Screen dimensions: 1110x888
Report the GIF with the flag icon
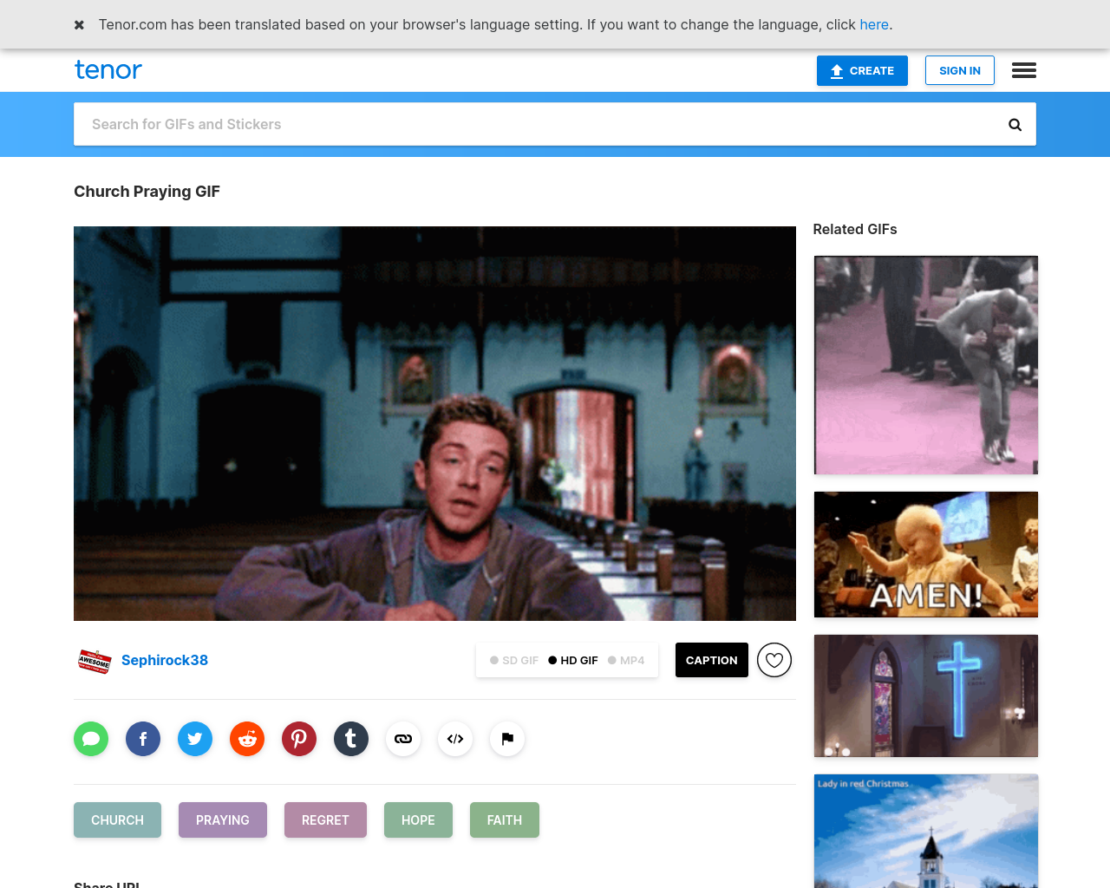507,739
